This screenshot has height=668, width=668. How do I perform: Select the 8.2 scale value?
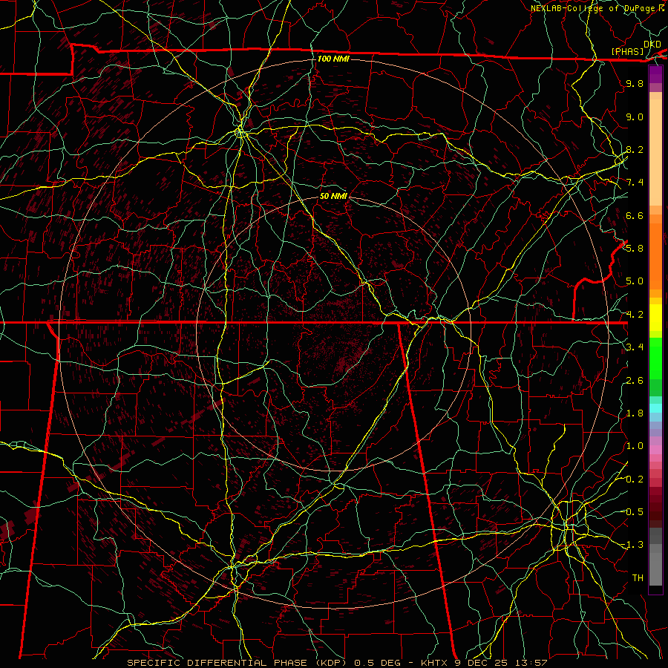(x=635, y=149)
